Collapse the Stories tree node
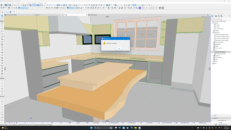The image size is (231, 130). point(213,23)
